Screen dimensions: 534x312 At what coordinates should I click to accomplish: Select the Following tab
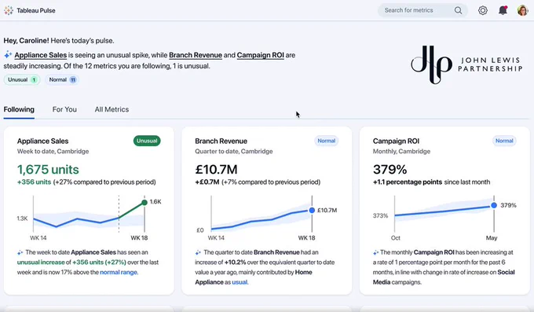19,109
